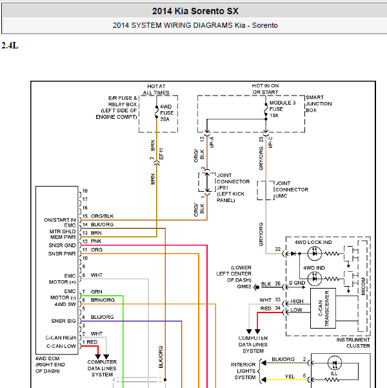Screen dimensions: 387x388
Task: Click the 'HOT AT ALL TIMES' label
Action: (x=156, y=89)
